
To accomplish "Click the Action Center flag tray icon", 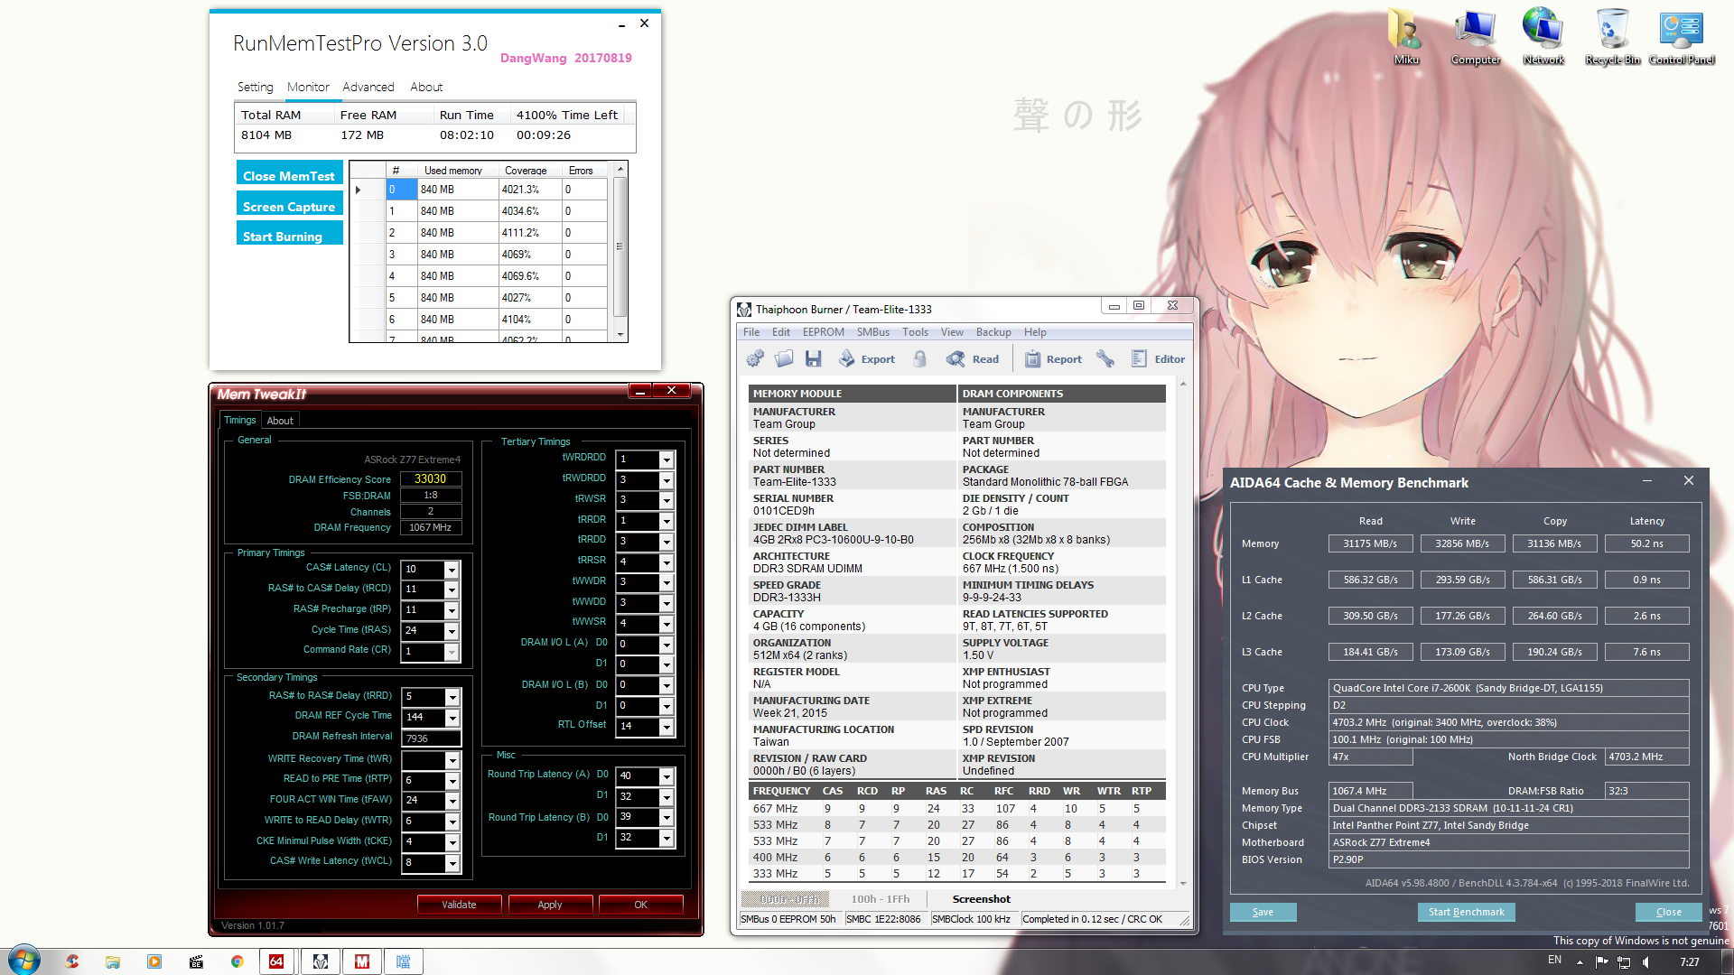I will tap(1603, 962).
